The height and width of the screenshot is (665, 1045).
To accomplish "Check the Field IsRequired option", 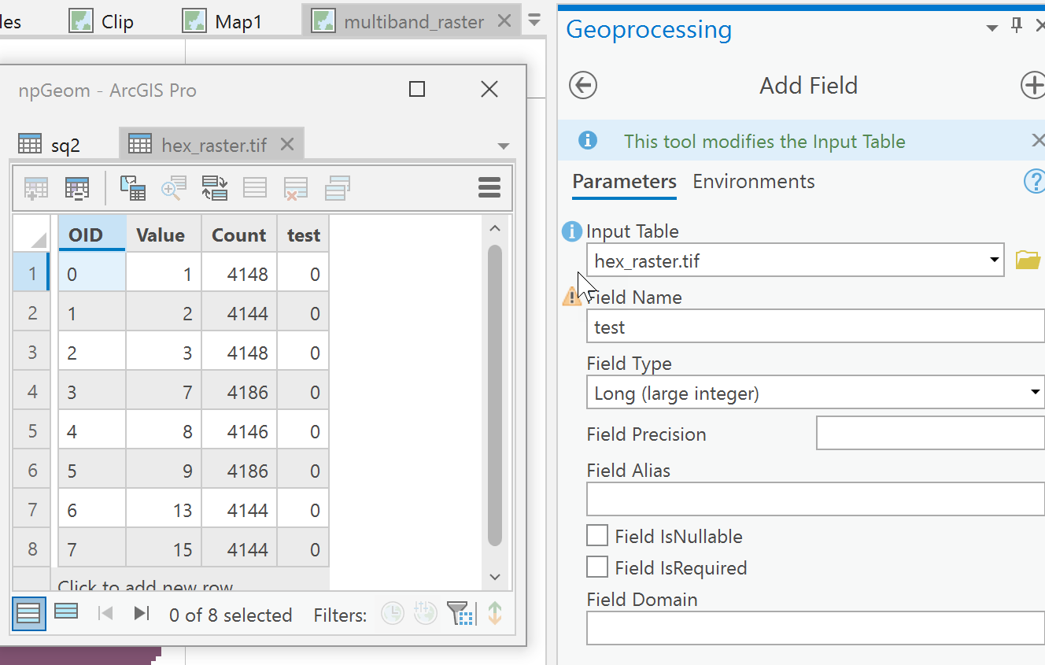I will coord(597,567).
